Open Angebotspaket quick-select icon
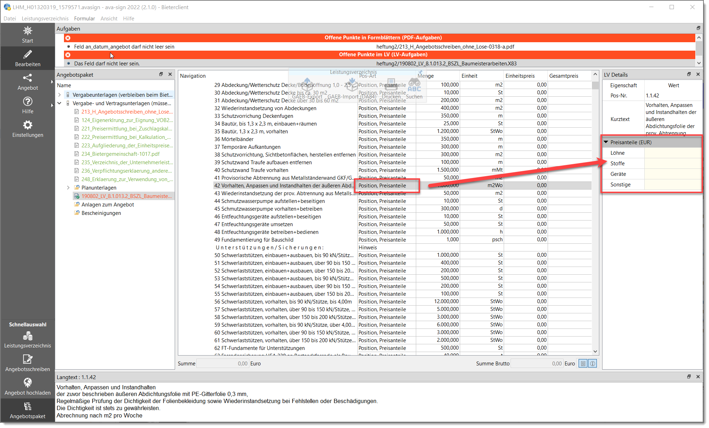The width and height of the screenshot is (709, 428). click(x=27, y=407)
